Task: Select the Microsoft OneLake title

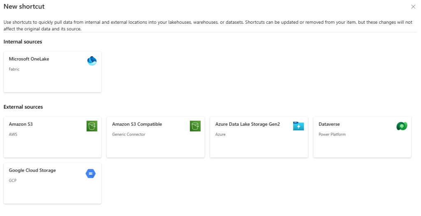Action: [29, 59]
